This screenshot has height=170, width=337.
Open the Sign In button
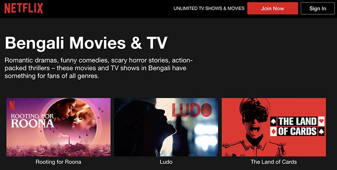318,8
